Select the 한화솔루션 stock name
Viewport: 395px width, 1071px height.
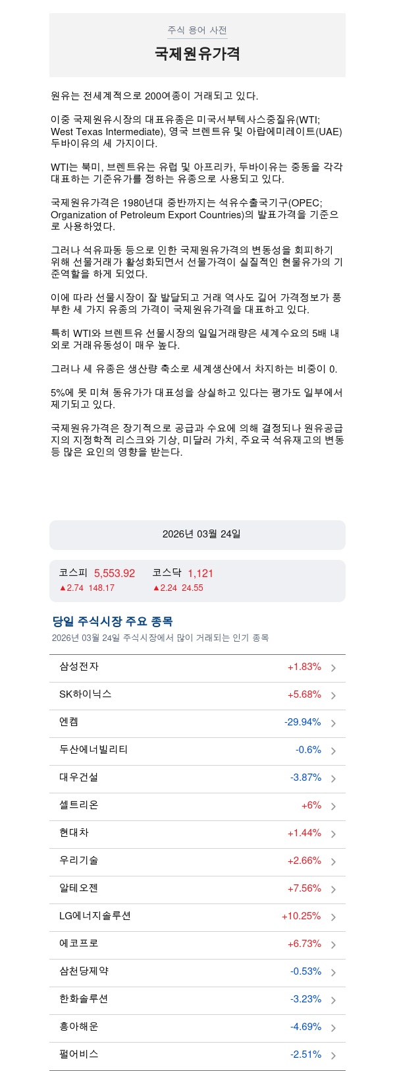84,998
